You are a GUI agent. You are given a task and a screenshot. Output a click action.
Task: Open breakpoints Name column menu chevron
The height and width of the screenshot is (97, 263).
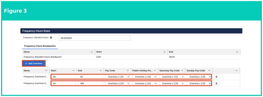coord(92,52)
